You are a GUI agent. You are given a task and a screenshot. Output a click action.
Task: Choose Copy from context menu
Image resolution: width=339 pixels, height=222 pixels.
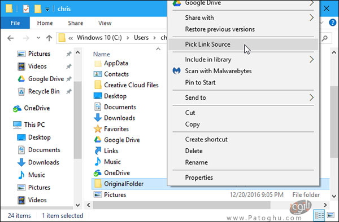click(x=244, y=124)
